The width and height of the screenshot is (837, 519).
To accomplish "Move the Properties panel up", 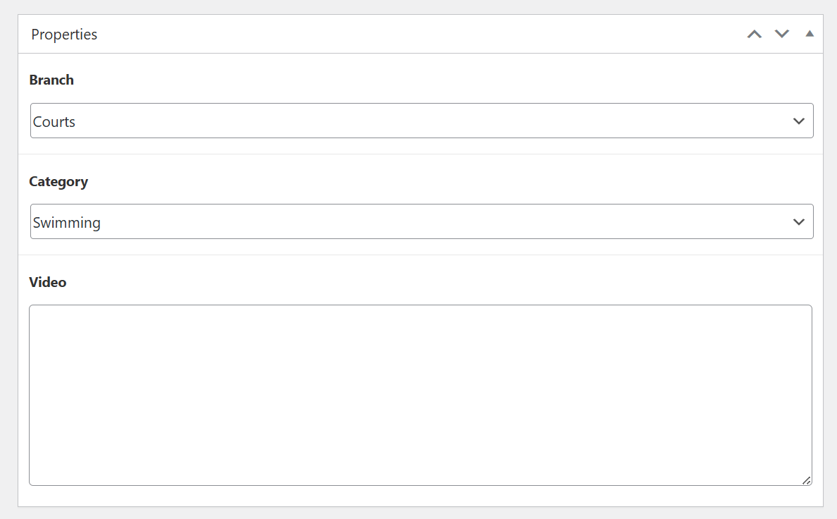I will pyautogui.click(x=755, y=34).
